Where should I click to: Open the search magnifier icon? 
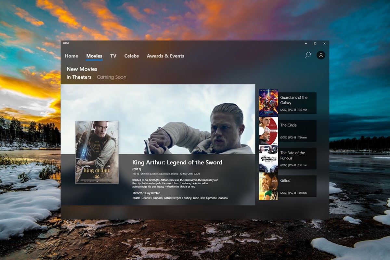click(x=307, y=55)
